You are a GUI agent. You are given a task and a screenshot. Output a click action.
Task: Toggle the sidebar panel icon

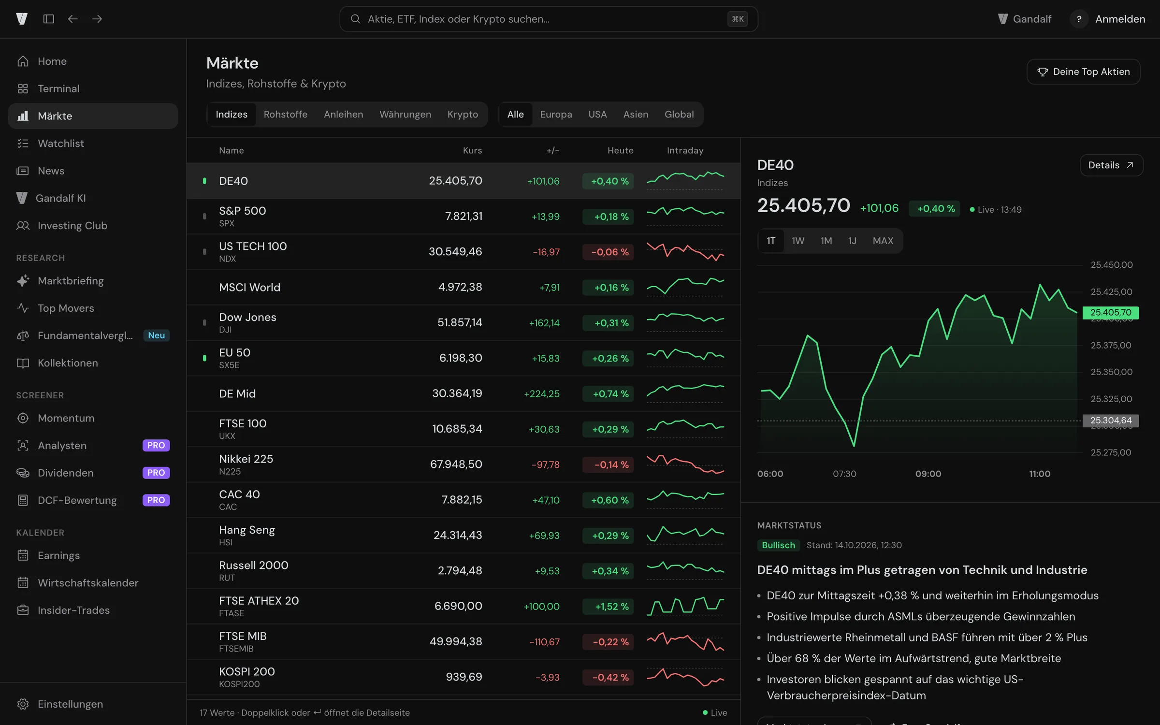[48, 19]
